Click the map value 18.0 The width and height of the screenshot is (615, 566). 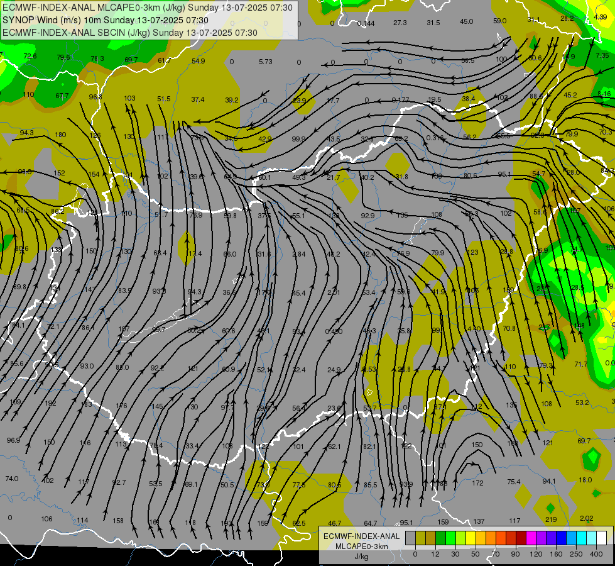pyautogui.click(x=585, y=480)
